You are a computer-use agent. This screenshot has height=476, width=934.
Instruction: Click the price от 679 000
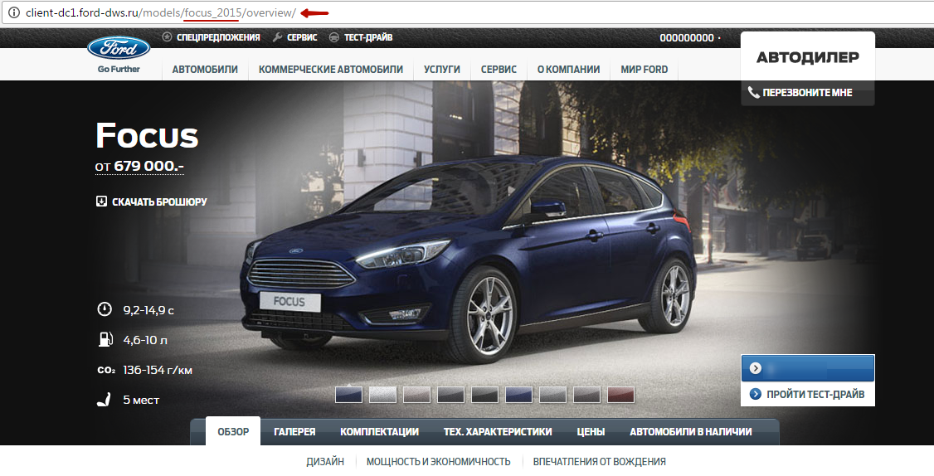[139, 166]
